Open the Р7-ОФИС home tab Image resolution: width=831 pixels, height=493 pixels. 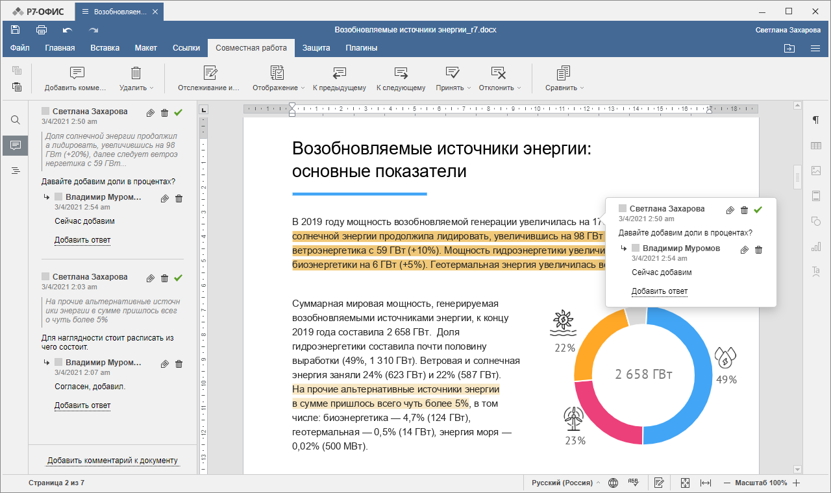click(x=38, y=11)
